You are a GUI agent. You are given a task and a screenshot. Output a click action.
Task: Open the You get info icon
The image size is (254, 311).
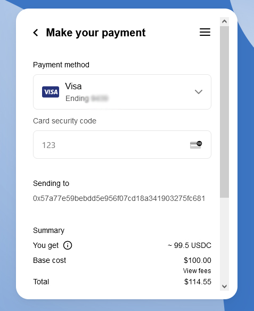pyautogui.click(x=68, y=245)
